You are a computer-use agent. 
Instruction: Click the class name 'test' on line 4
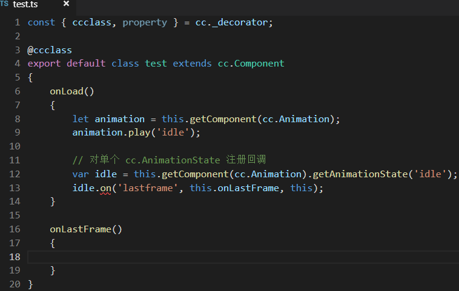coord(156,64)
